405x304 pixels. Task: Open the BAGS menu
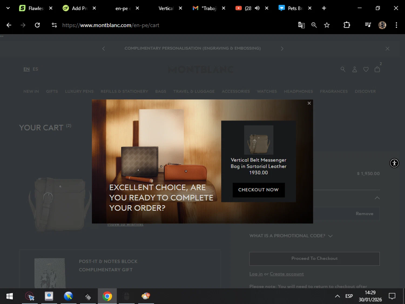click(161, 91)
